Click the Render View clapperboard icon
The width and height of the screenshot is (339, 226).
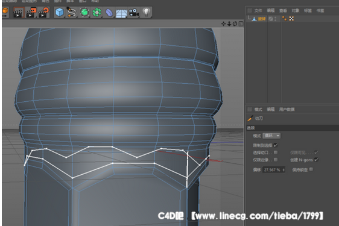click(18, 13)
